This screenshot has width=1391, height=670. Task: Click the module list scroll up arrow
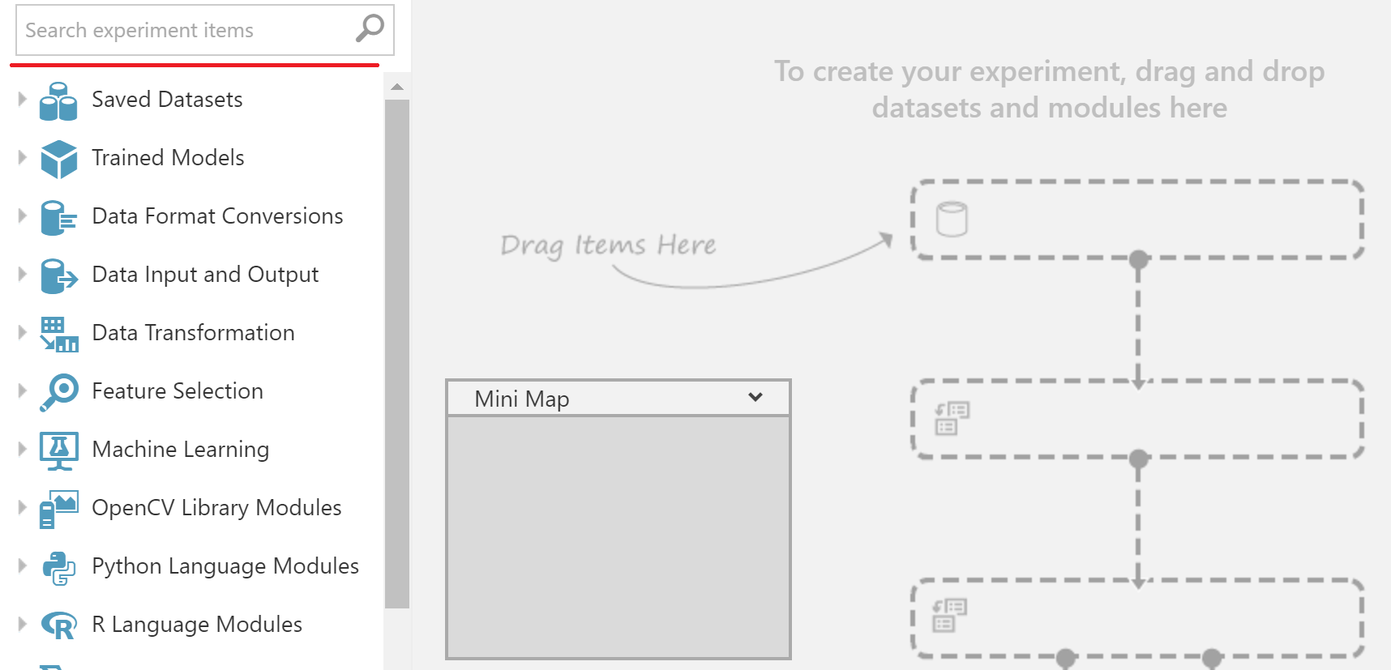396,87
